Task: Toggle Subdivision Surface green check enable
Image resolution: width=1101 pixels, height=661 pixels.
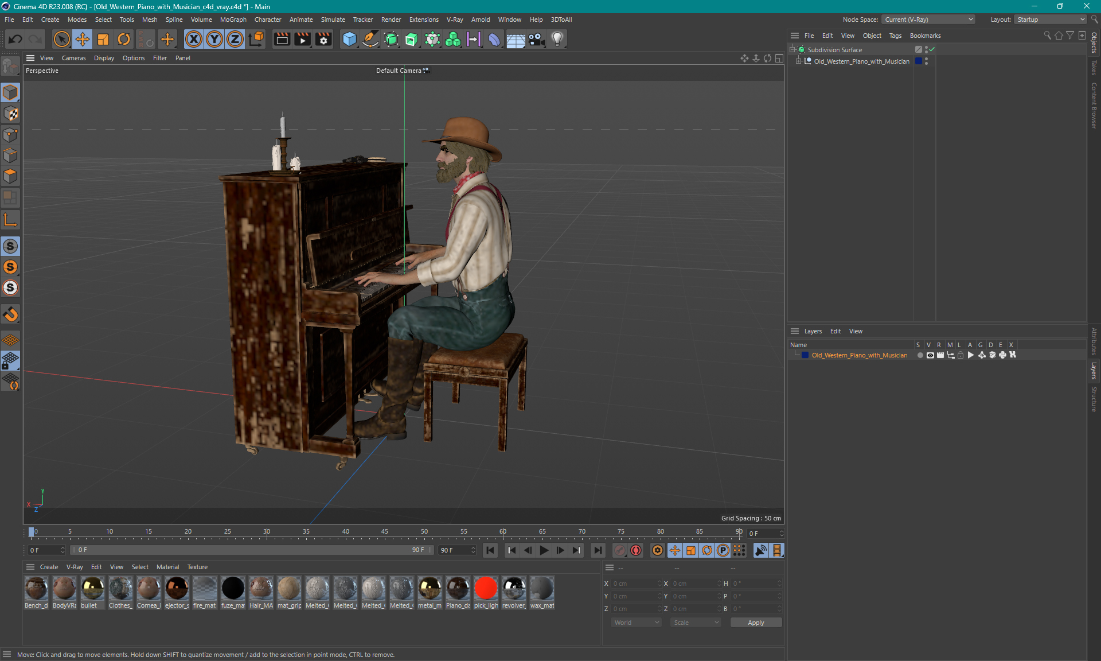Action: 932,49
